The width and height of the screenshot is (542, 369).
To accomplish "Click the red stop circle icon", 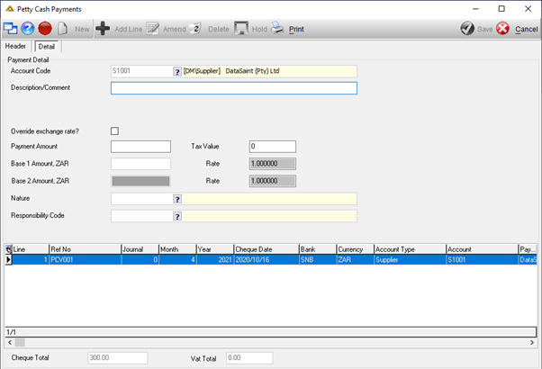I will 45,28.
